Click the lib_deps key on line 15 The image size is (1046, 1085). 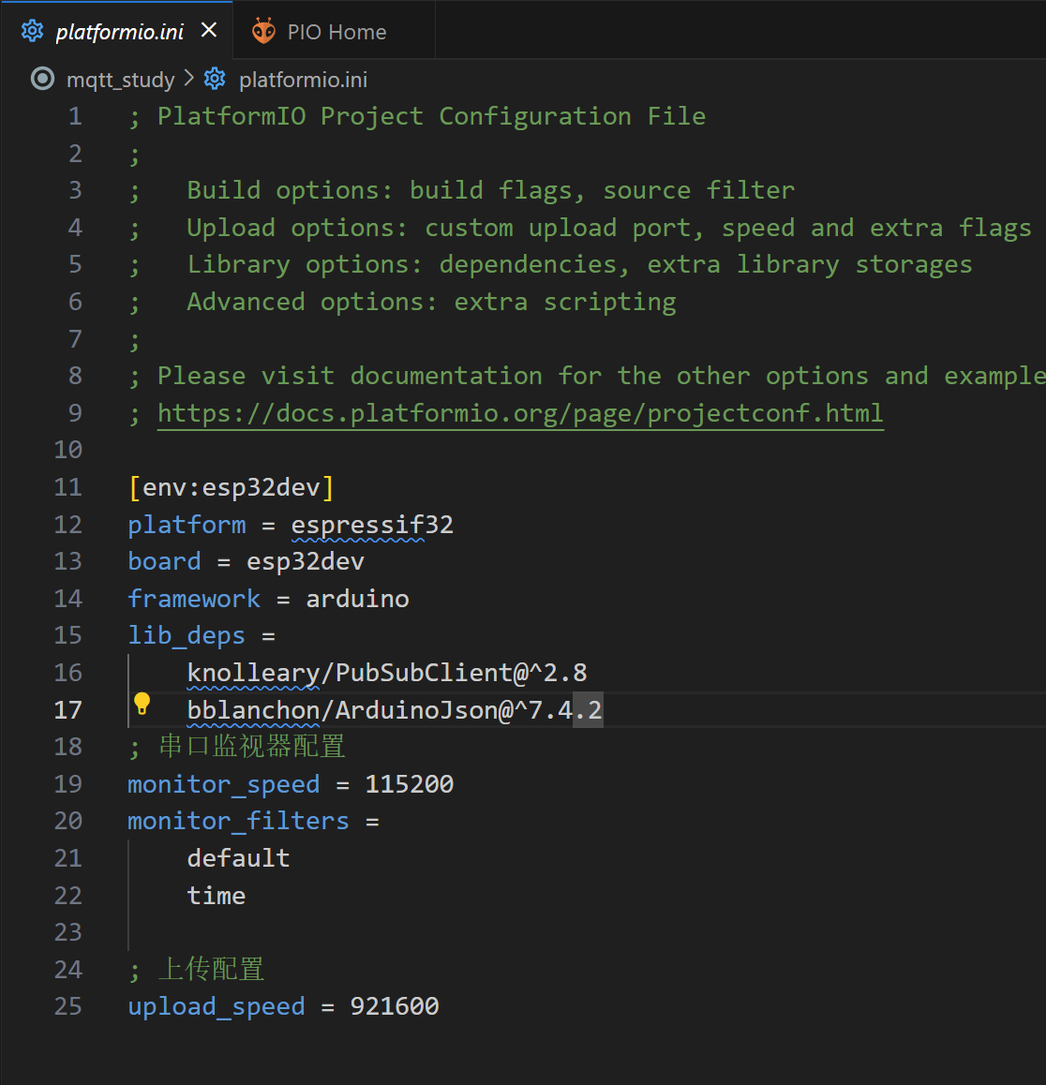[186, 635]
